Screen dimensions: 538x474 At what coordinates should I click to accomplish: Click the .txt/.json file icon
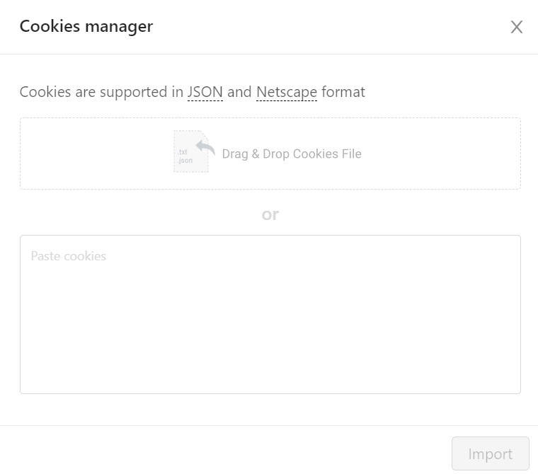[190, 151]
